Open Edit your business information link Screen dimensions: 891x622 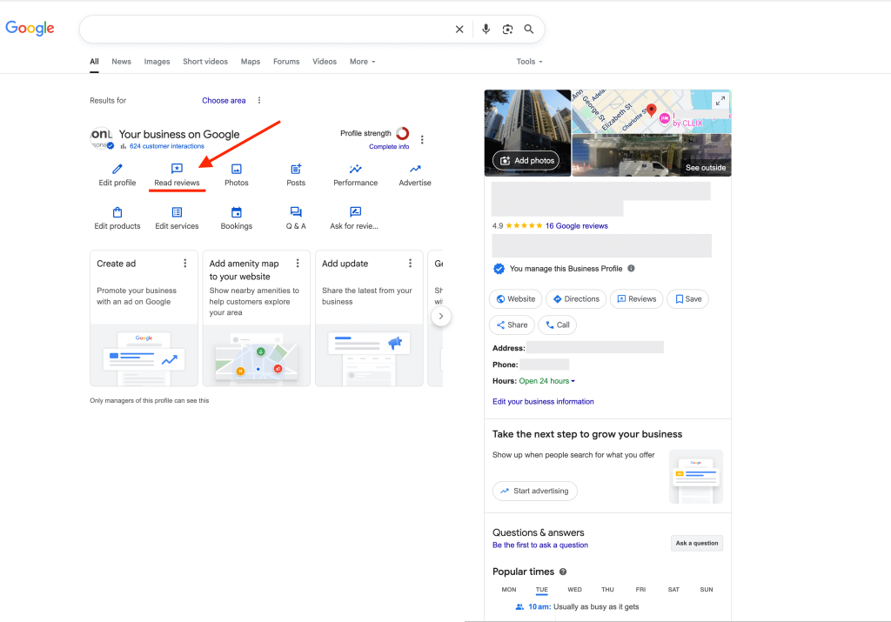coord(543,402)
